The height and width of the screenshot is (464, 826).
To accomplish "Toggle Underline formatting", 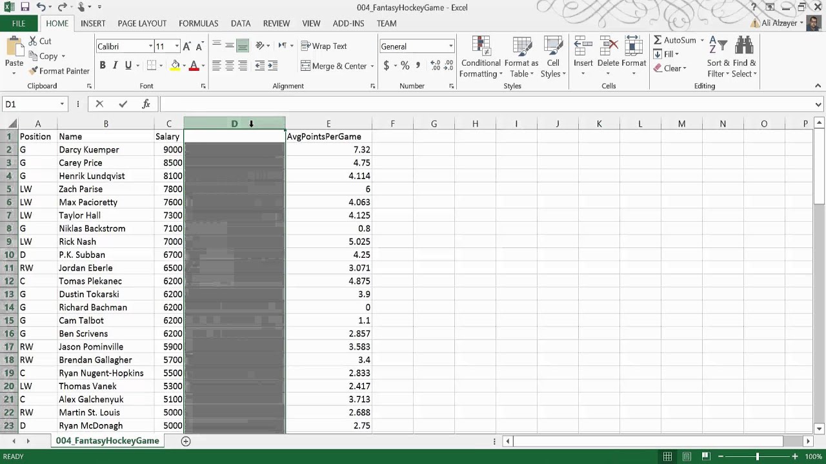I will (128, 65).
